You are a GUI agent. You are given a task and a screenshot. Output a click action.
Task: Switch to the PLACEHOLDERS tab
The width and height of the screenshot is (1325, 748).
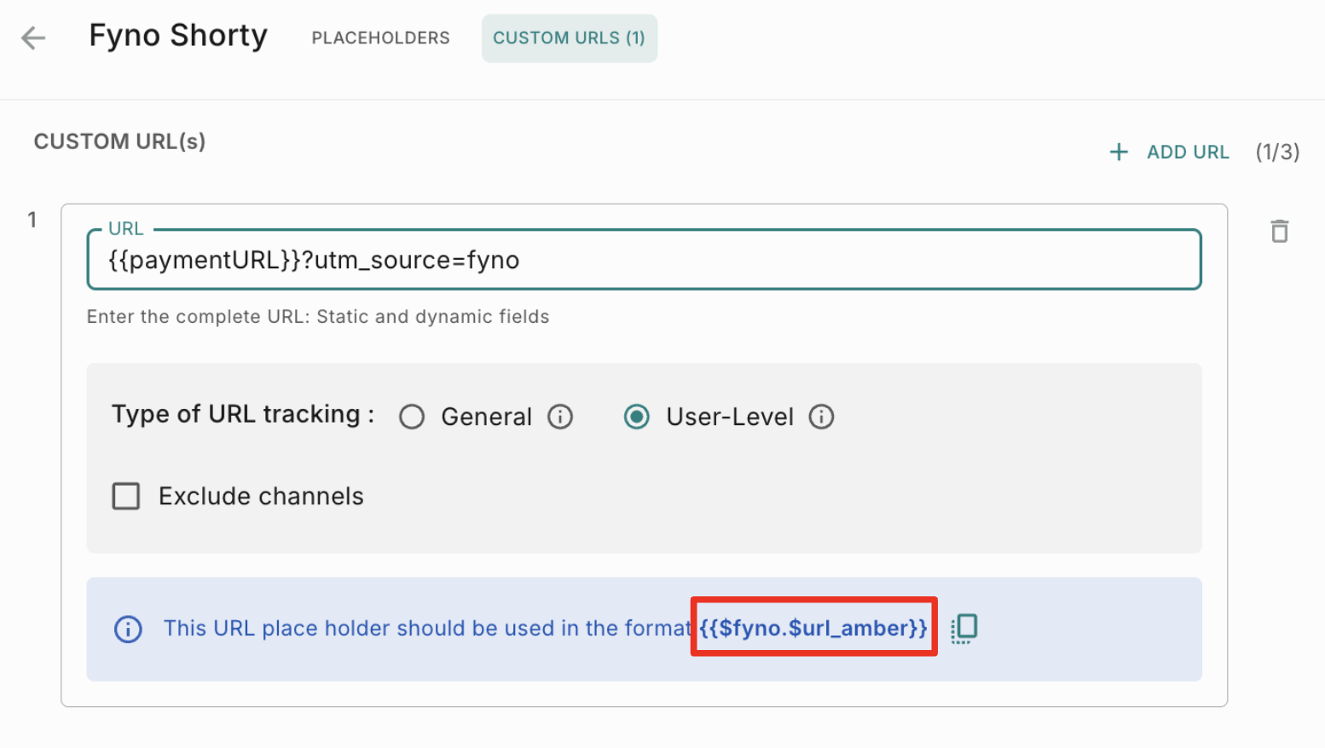tap(380, 38)
